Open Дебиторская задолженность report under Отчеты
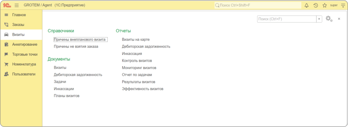348x127 pixels. tap(146, 47)
